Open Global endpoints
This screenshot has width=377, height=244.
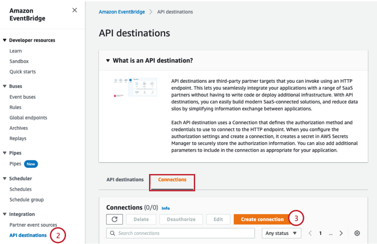[x=28, y=118]
